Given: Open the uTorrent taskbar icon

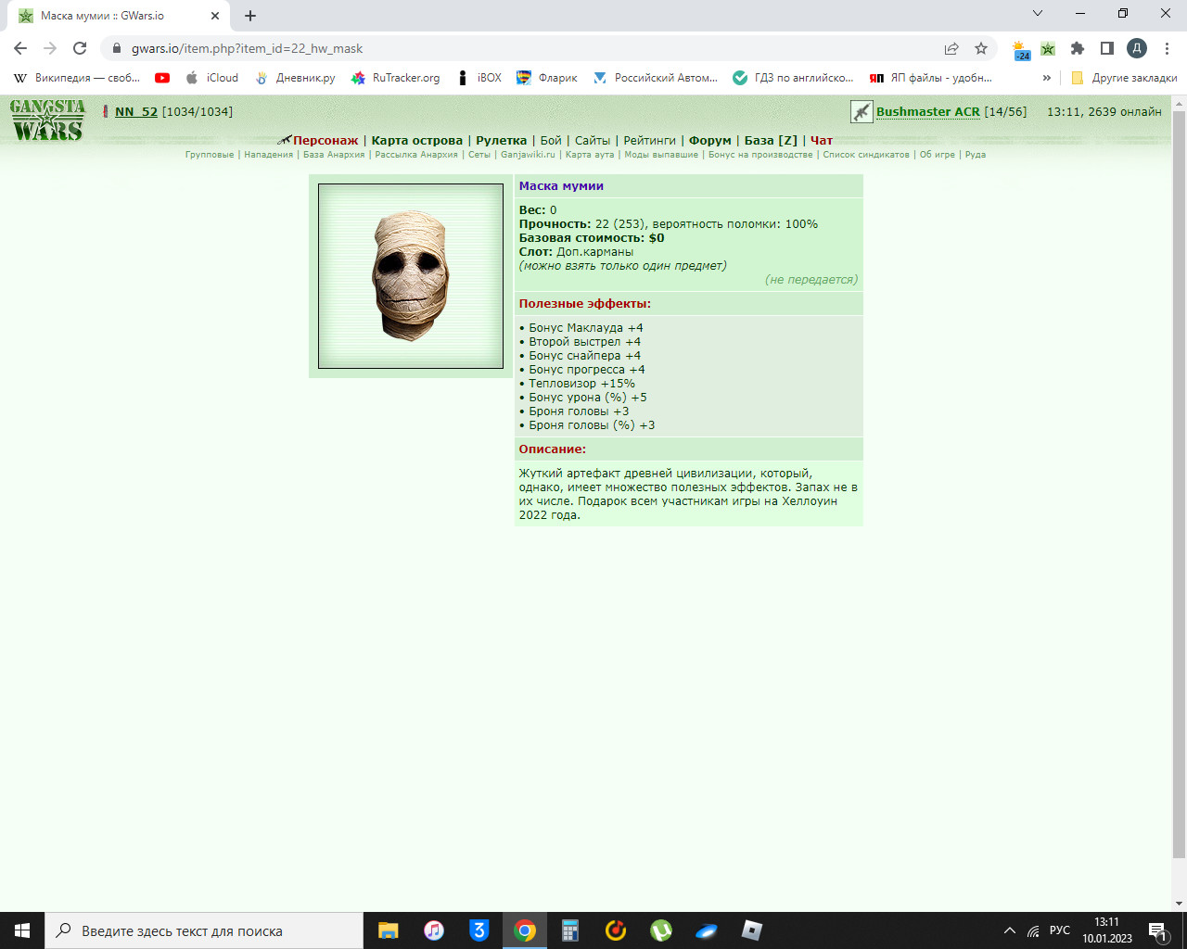Looking at the screenshot, I should [661, 930].
